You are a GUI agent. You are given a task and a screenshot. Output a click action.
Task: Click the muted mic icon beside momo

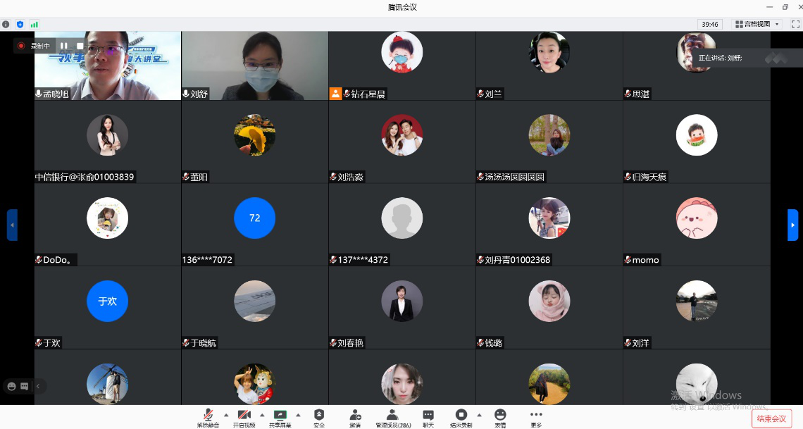(628, 259)
